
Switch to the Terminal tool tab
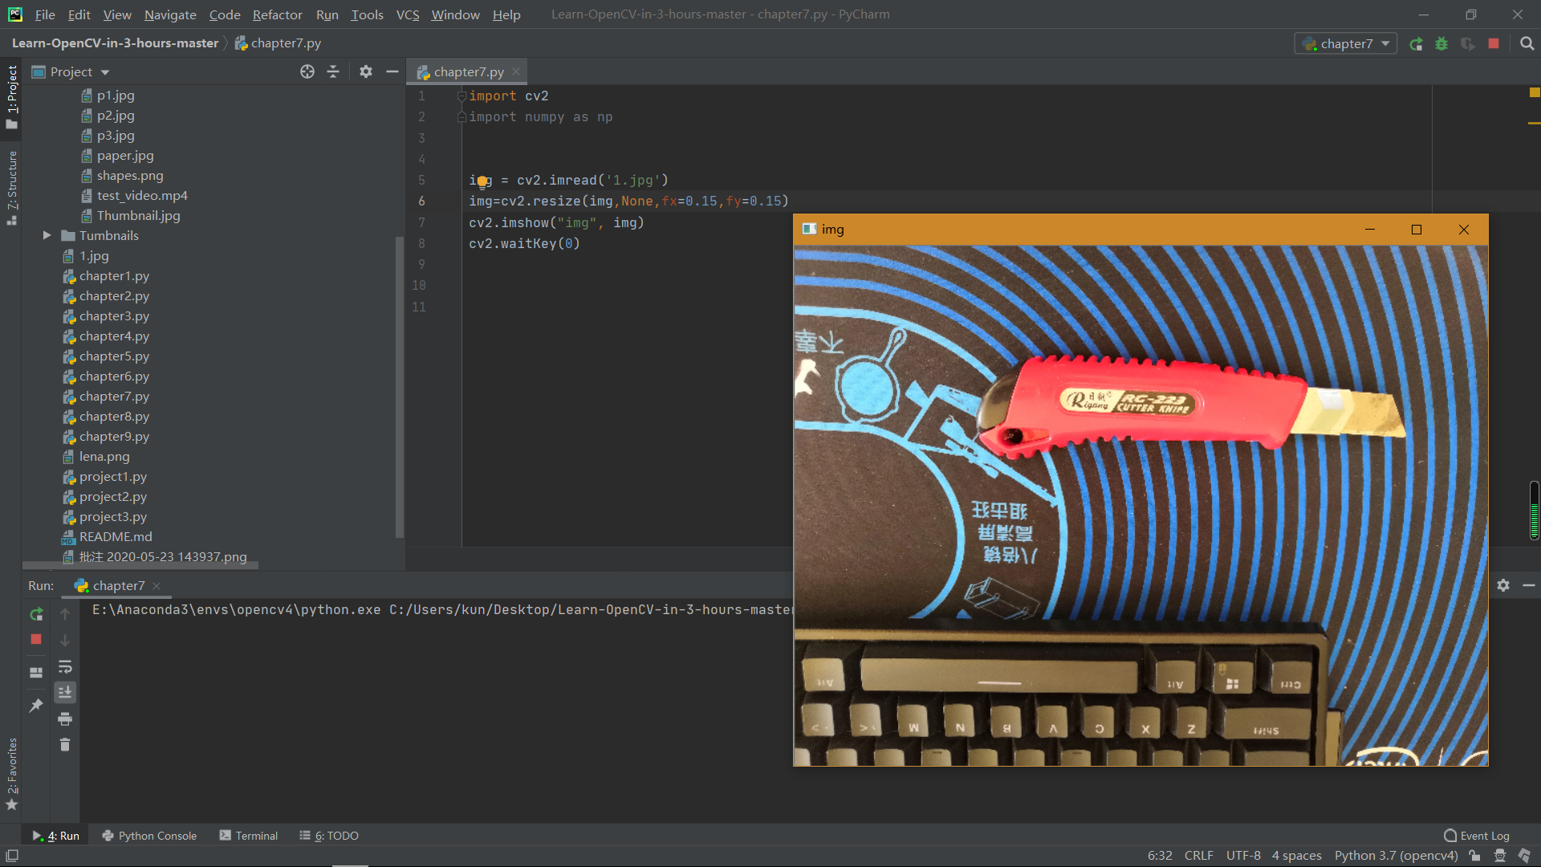pos(248,836)
